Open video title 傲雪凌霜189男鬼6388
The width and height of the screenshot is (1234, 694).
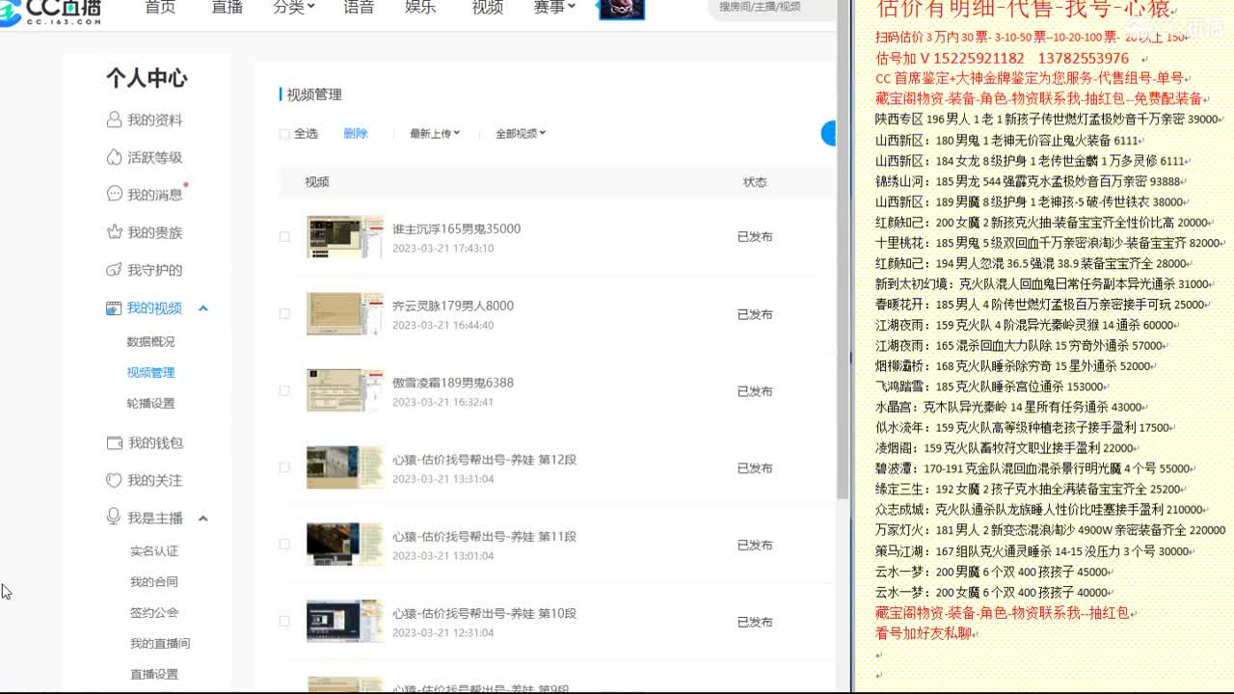[453, 383]
